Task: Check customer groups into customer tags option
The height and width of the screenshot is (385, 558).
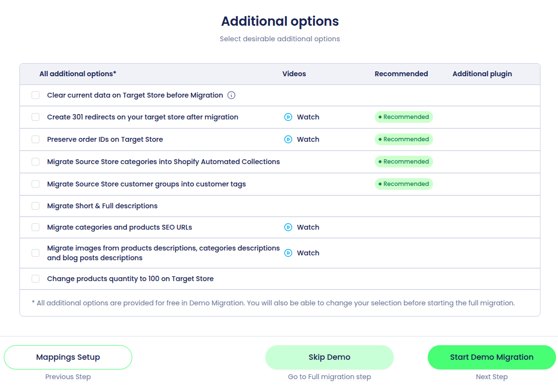Action: click(35, 184)
